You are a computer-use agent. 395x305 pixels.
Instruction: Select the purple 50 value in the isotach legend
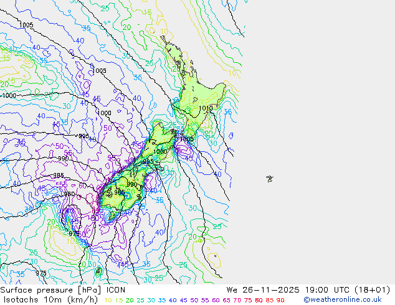click(194, 300)
